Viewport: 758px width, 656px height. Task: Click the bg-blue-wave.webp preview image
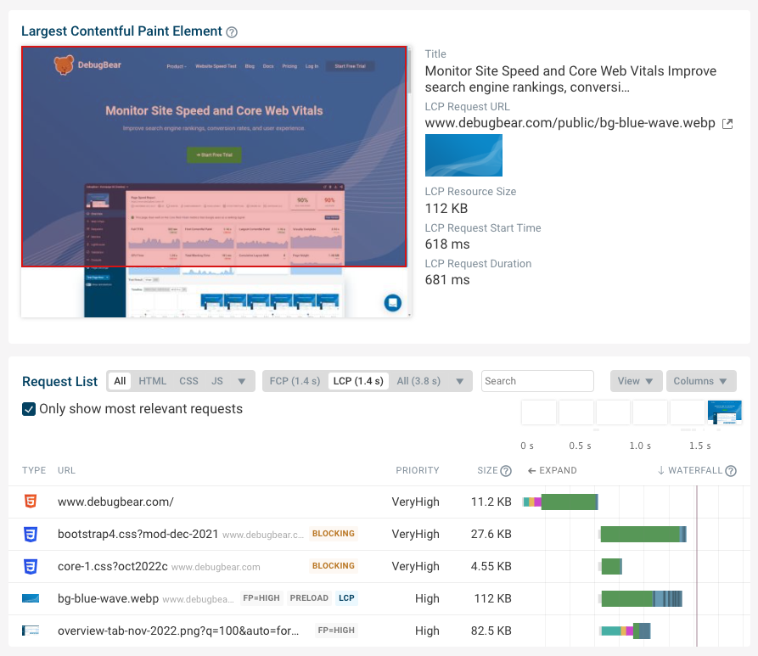463,155
